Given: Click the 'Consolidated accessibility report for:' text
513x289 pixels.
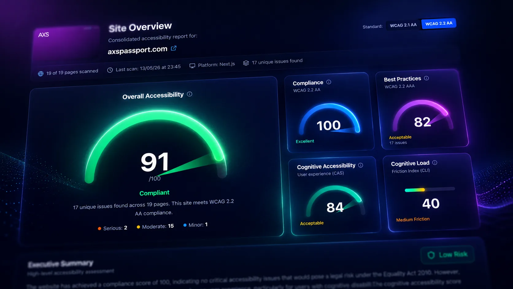Looking at the screenshot, I should tap(153, 38).
